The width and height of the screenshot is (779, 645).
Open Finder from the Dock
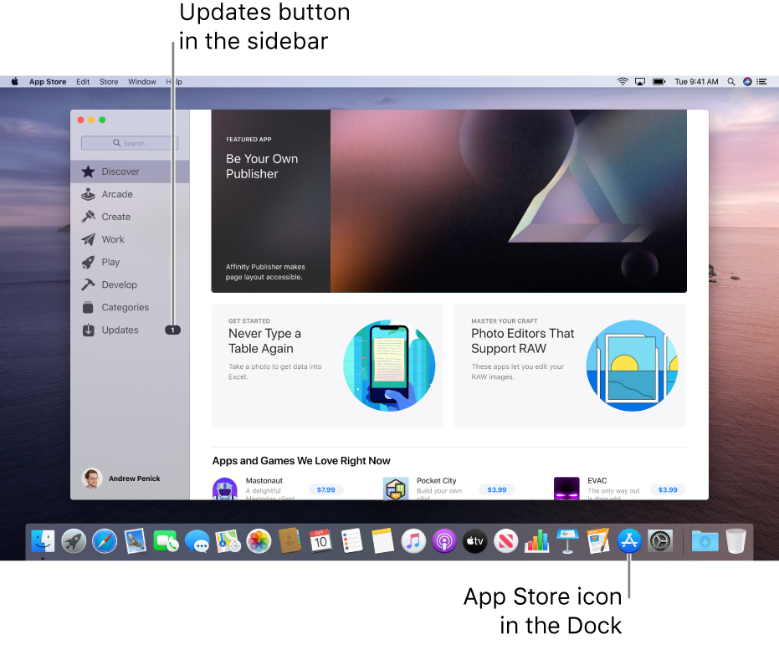[43, 540]
